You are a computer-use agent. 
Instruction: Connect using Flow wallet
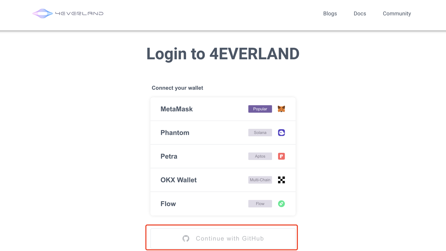point(168,204)
